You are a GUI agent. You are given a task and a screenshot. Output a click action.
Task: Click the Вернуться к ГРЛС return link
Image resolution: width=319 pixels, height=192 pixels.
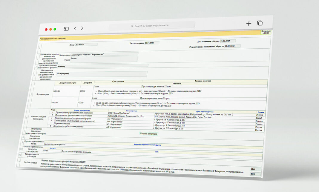click(266, 32)
